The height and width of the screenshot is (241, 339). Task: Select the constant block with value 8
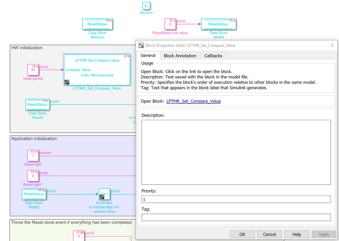pyautogui.click(x=78, y=236)
